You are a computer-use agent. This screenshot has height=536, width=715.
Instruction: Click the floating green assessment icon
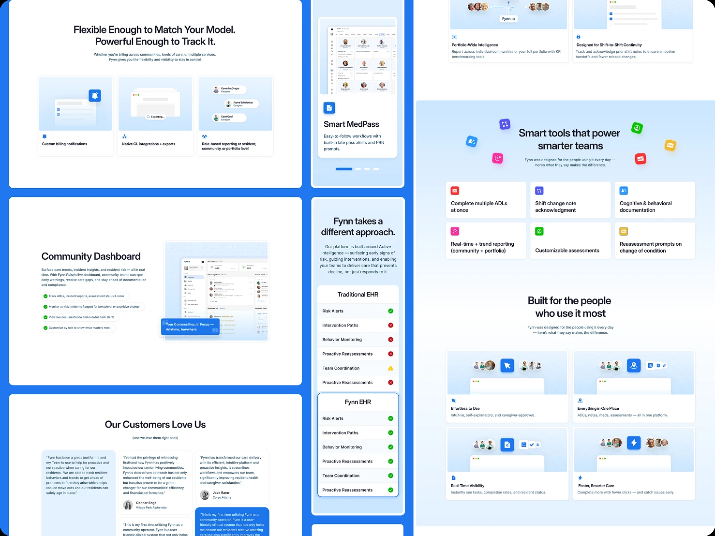(637, 128)
